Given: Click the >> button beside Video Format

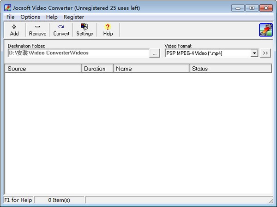Looking at the screenshot, I should pos(265,53).
